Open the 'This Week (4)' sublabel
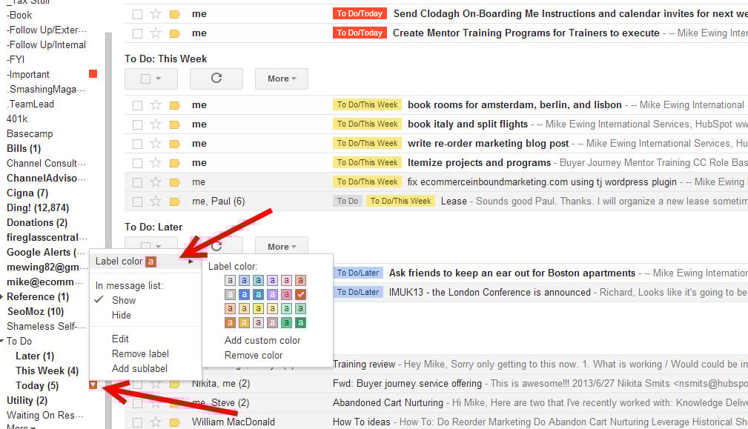Image resolution: width=748 pixels, height=429 pixels. (x=46, y=370)
